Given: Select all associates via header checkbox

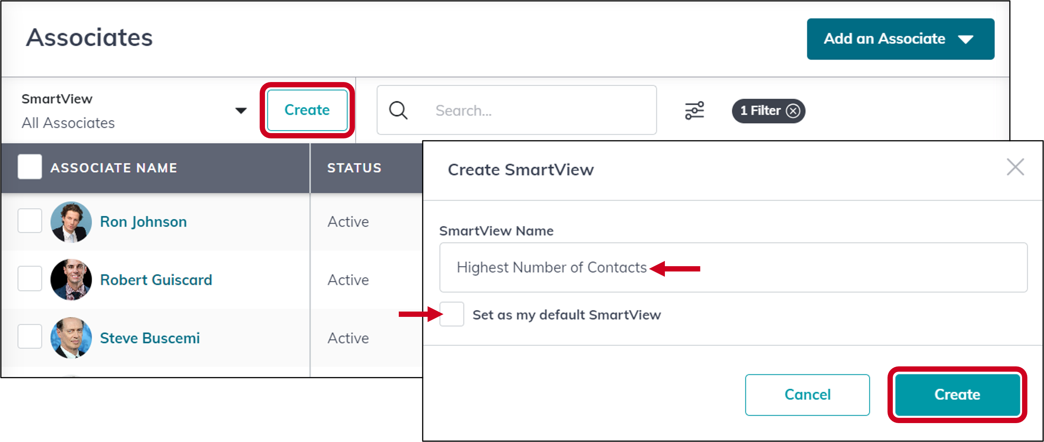Looking at the screenshot, I should [29, 167].
